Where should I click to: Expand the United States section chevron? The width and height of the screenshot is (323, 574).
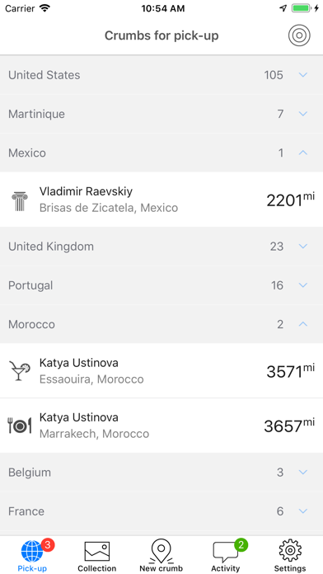click(303, 75)
